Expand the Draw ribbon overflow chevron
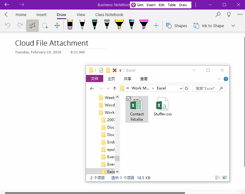This screenshot has width=245, height=194. coord(233,26)
